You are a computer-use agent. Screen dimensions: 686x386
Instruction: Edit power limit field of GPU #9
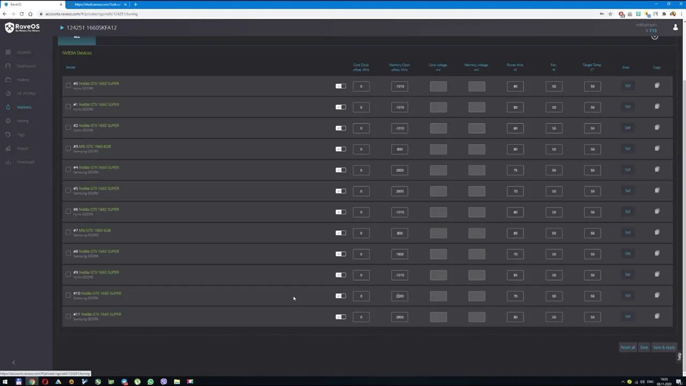click(x=516, y=275)
